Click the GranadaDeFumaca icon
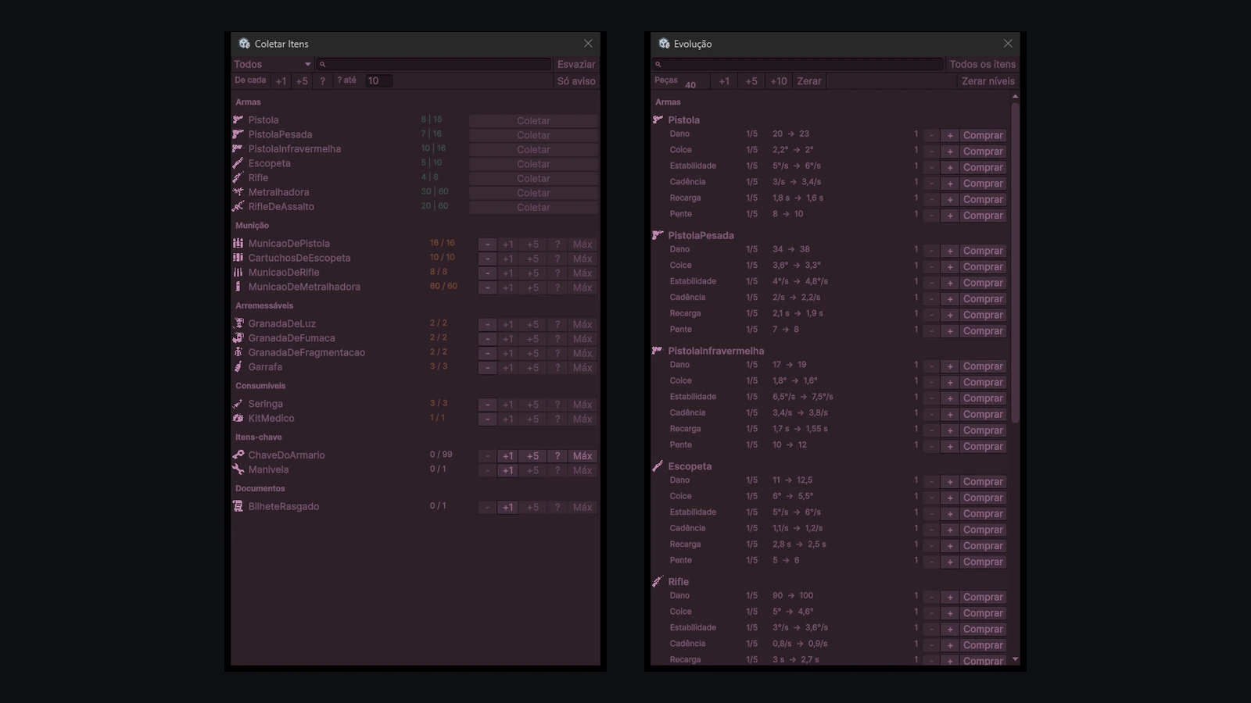 pyautogui.click(x=238, y=337)
